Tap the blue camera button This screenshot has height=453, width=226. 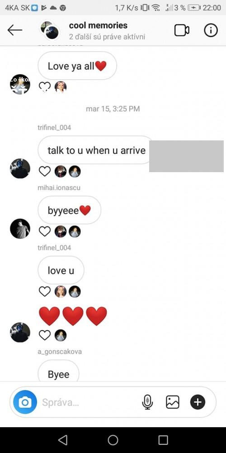click(x=25, y=402)
